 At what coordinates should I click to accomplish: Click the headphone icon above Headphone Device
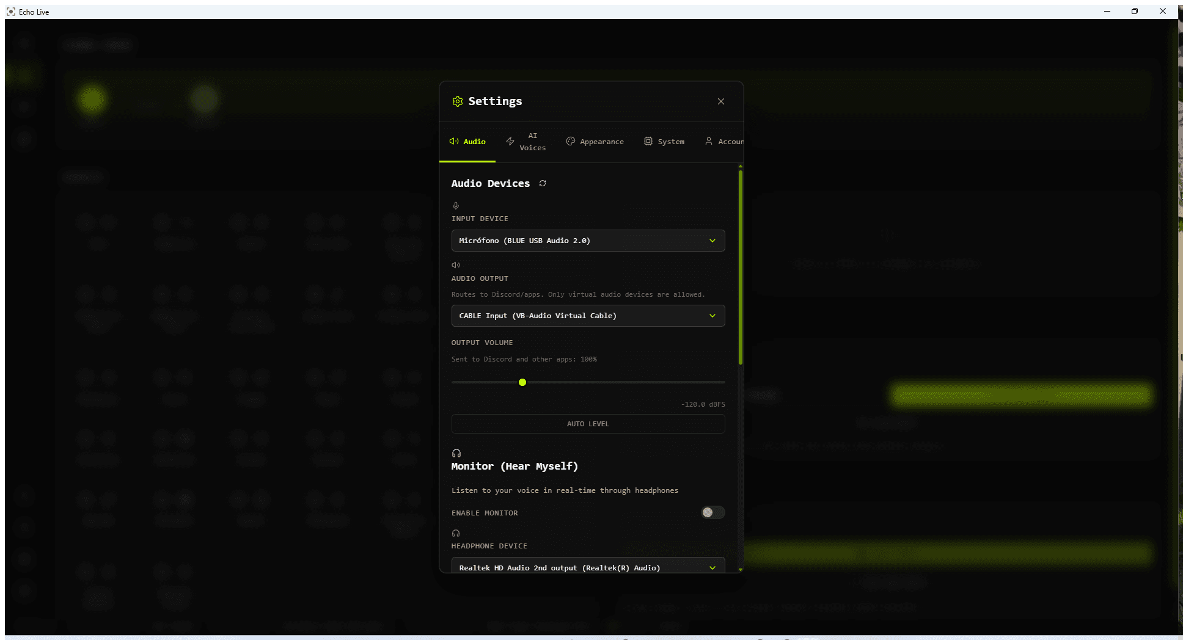point(456,533)
